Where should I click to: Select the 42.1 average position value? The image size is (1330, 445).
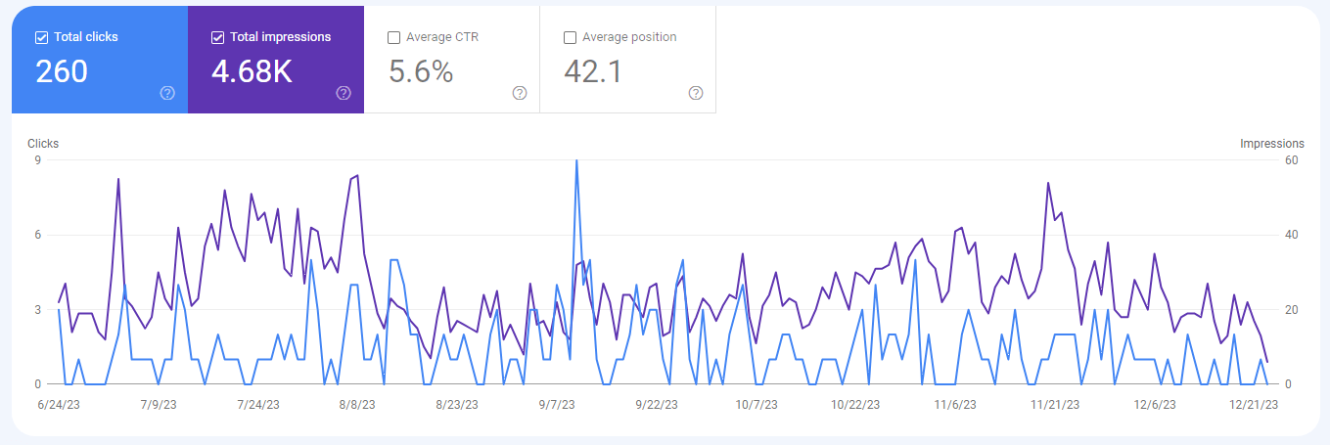[593, 71]
